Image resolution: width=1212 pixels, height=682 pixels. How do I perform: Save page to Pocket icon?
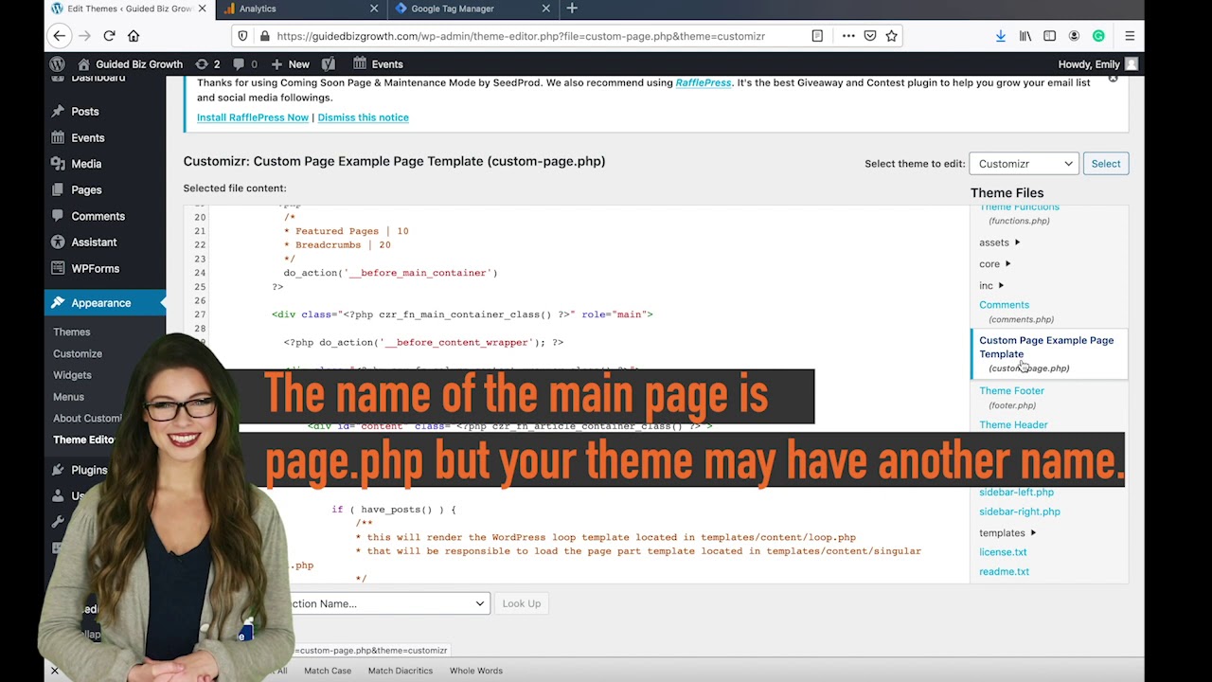pos(870,36)
